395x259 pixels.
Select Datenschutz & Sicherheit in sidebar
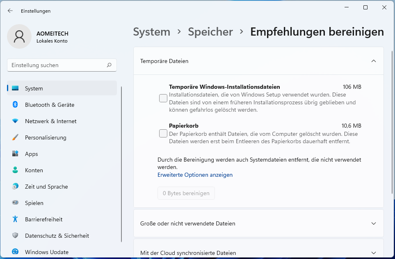57,236
